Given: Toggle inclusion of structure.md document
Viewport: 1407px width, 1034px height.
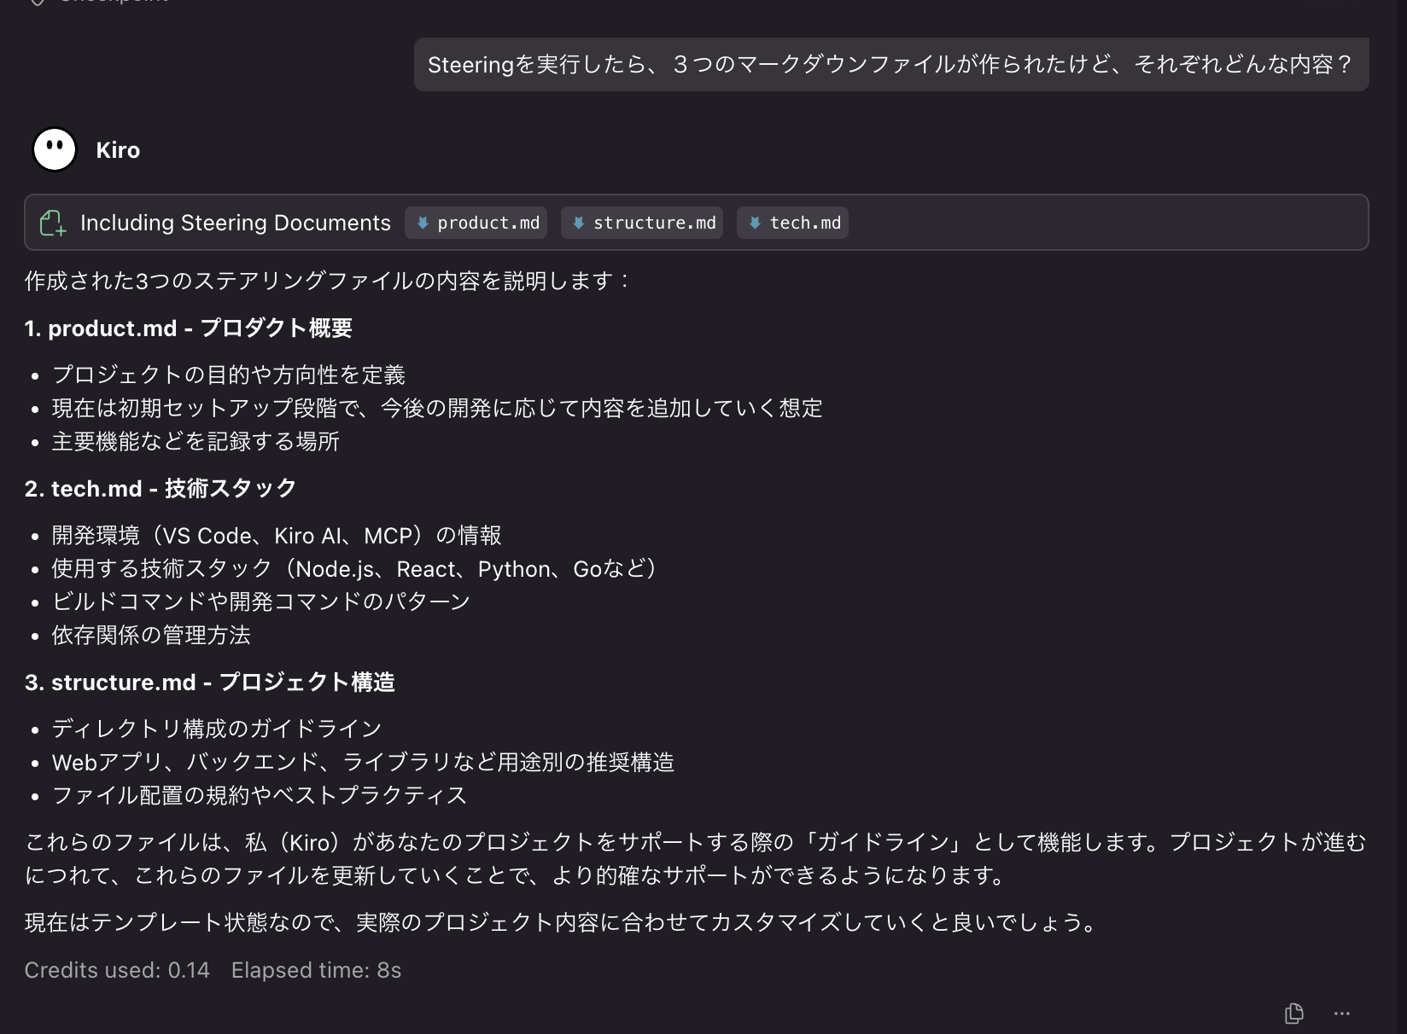Looking at the screenshot, I should (x=641, y=223).
